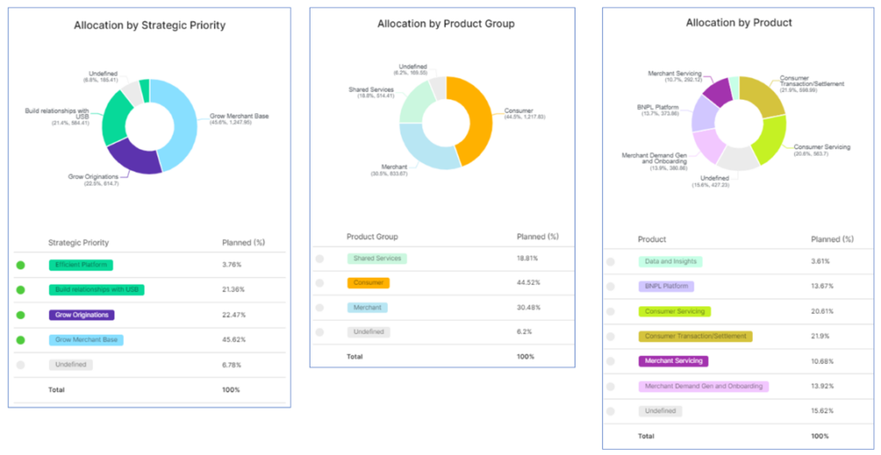The image size is (881, 455).
Task: Click green dot beside Build relationships with USB tag
Action: pos(21,290)
